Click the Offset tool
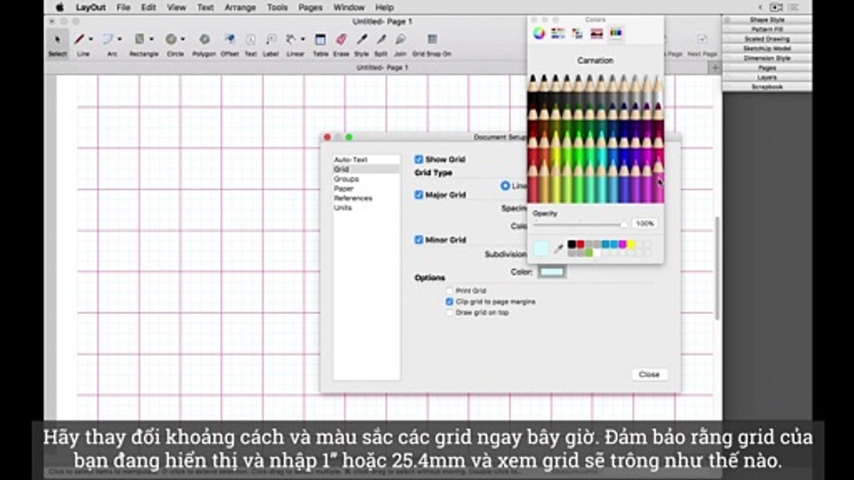The height and width of the screenshot is (480, 854). pyautogui.click(x=230, y=39)
